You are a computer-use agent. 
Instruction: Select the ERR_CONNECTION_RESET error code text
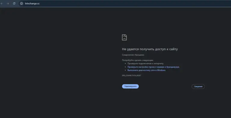coord(131,76)
